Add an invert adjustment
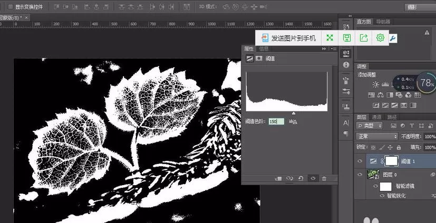Viewport: 436px width, 223px height. (376, 105)
